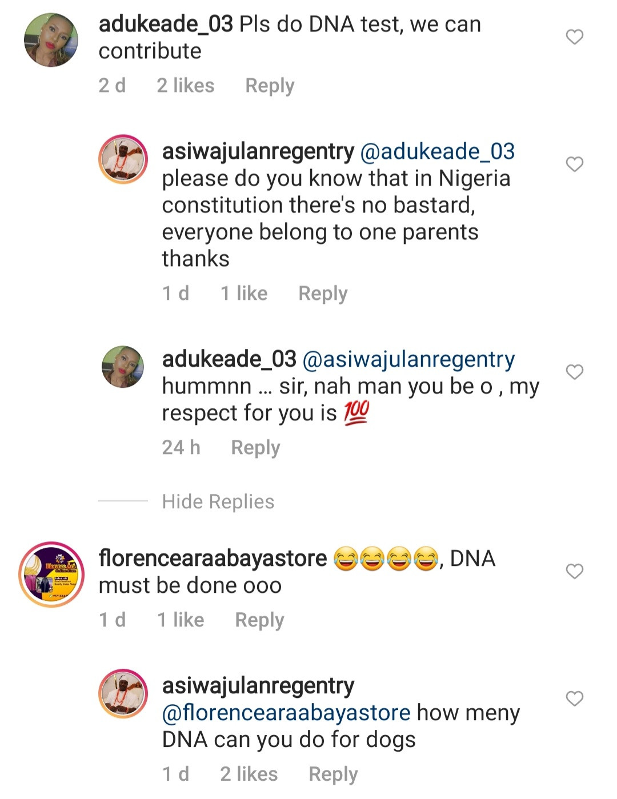Like florencearaabayastore's DNA comment

tap(574, 571)
